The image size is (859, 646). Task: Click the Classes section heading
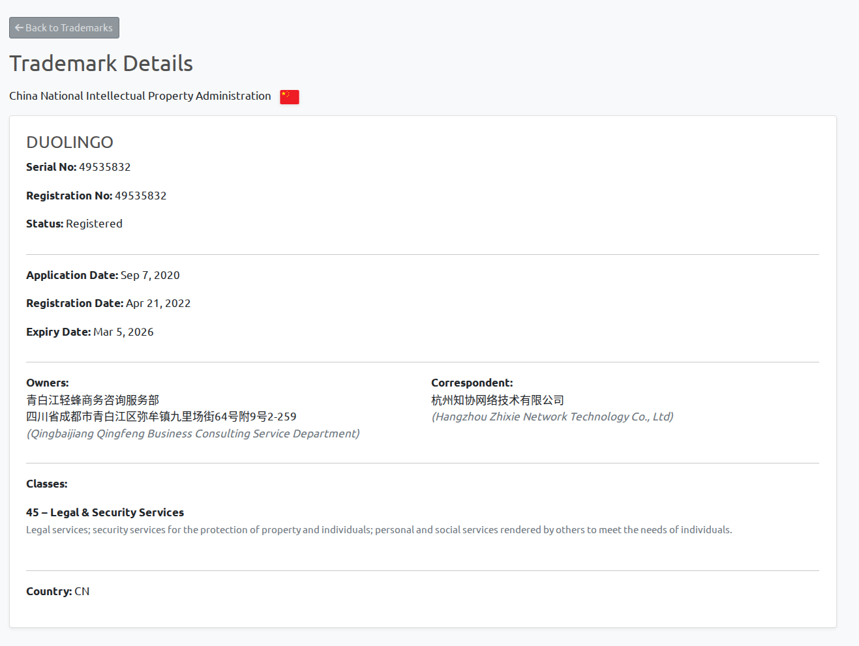(47, 484)
